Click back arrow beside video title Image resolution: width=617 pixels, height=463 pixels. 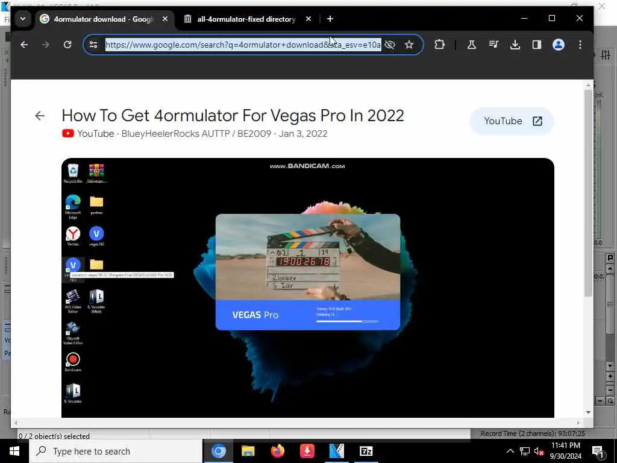point(40,116)
